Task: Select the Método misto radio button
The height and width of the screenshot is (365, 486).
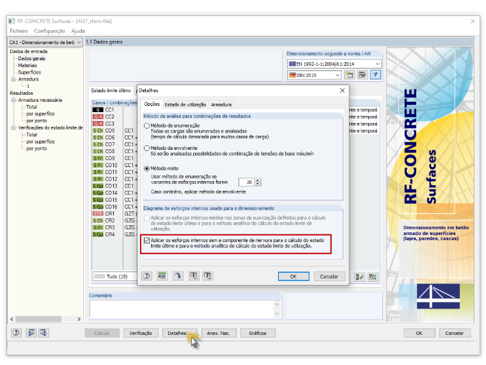Action: (147, 168)
